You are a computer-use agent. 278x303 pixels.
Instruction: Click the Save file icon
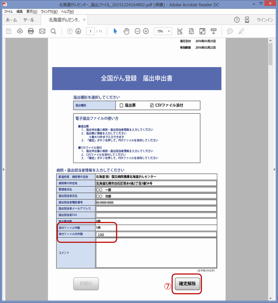9,31
